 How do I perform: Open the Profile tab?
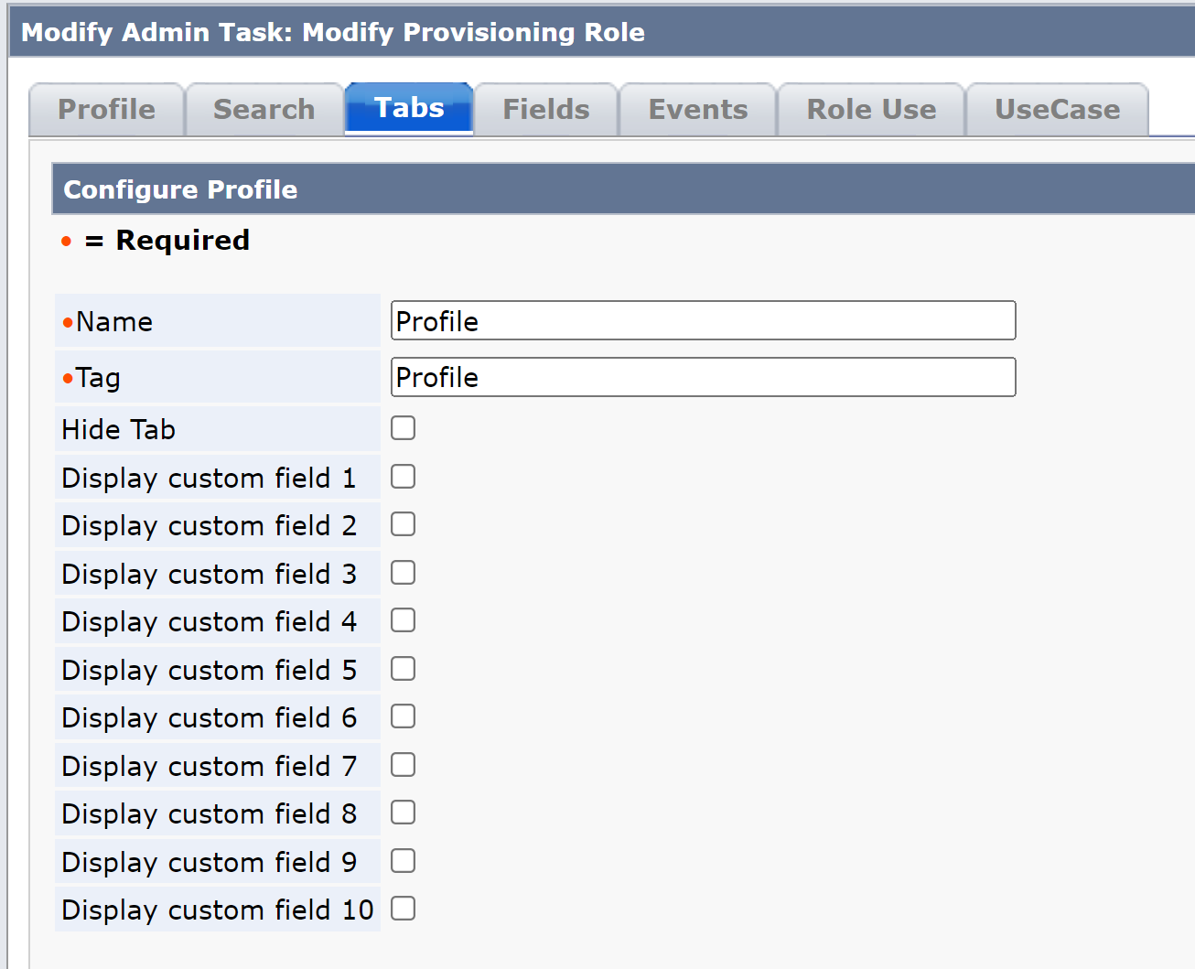tap(106, 110)
